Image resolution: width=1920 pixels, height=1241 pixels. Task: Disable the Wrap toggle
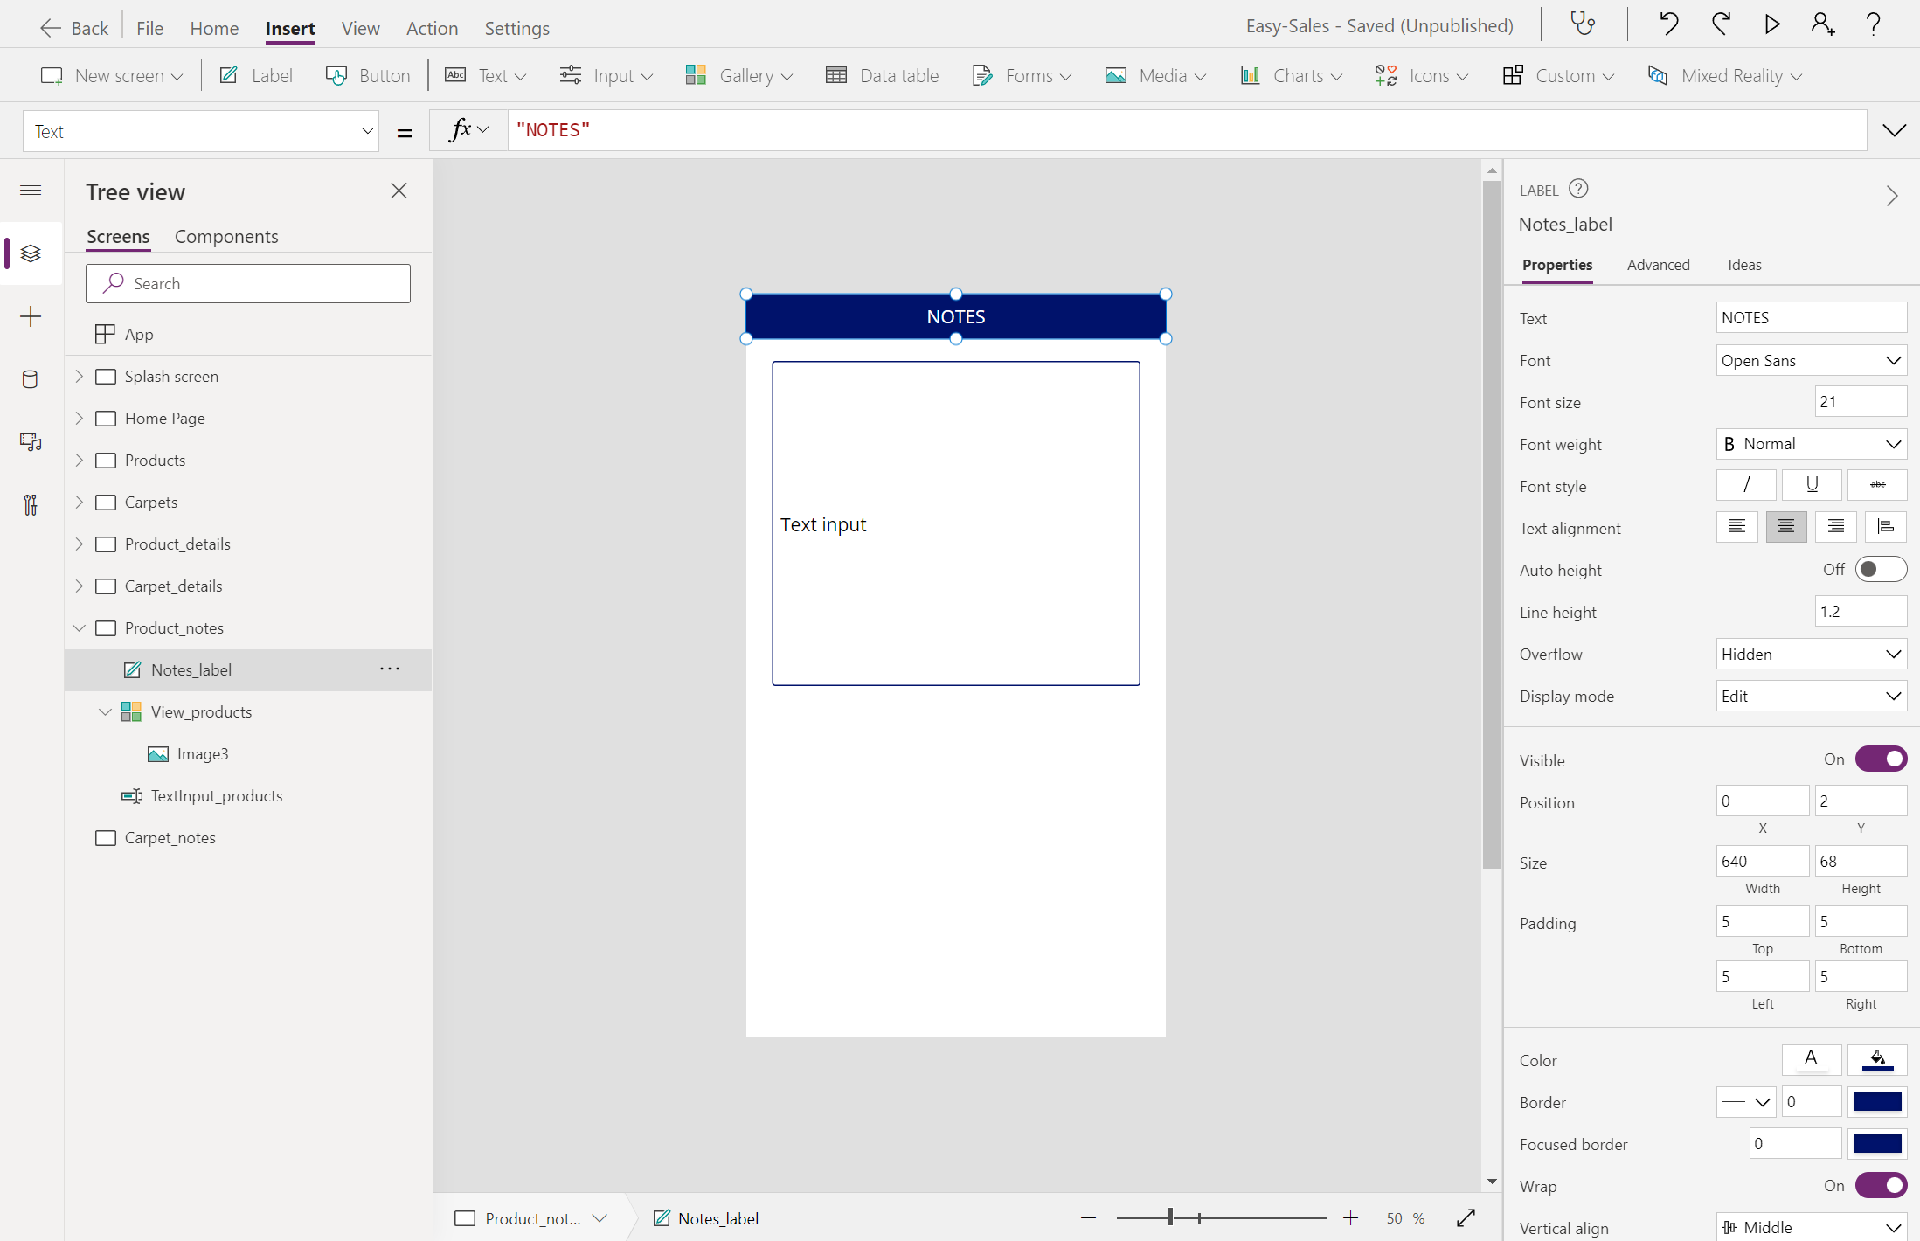pyautogui.click(x=1880, y=1186)
